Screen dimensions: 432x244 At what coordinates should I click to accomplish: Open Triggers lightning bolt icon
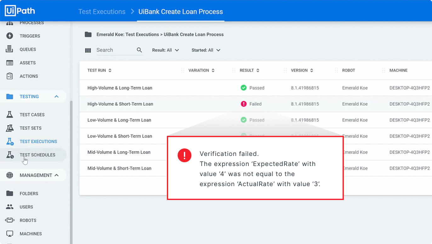10,36
